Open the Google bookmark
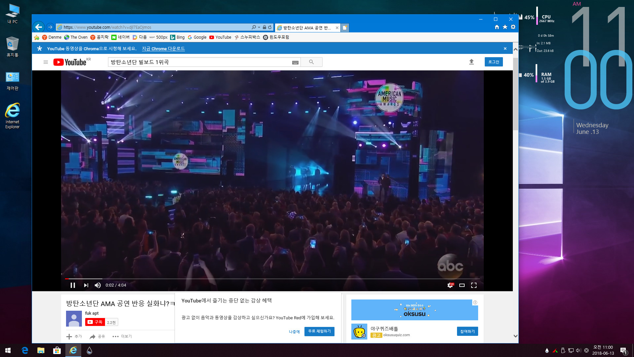This screenshot has width=634, height=357. pyautogui.click(x=197, y=37)
